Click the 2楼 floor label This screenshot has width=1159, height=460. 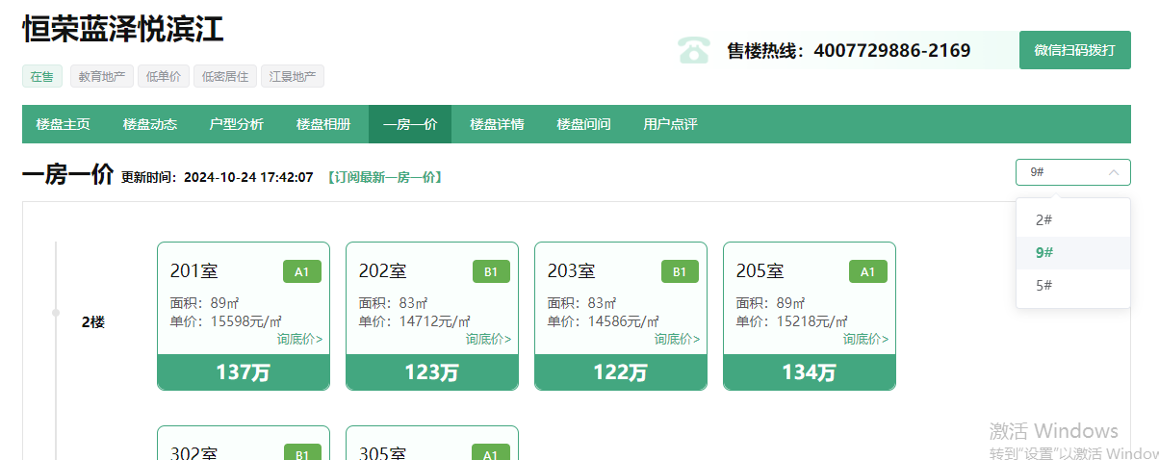pyautogui.click(x=93, y=322)
